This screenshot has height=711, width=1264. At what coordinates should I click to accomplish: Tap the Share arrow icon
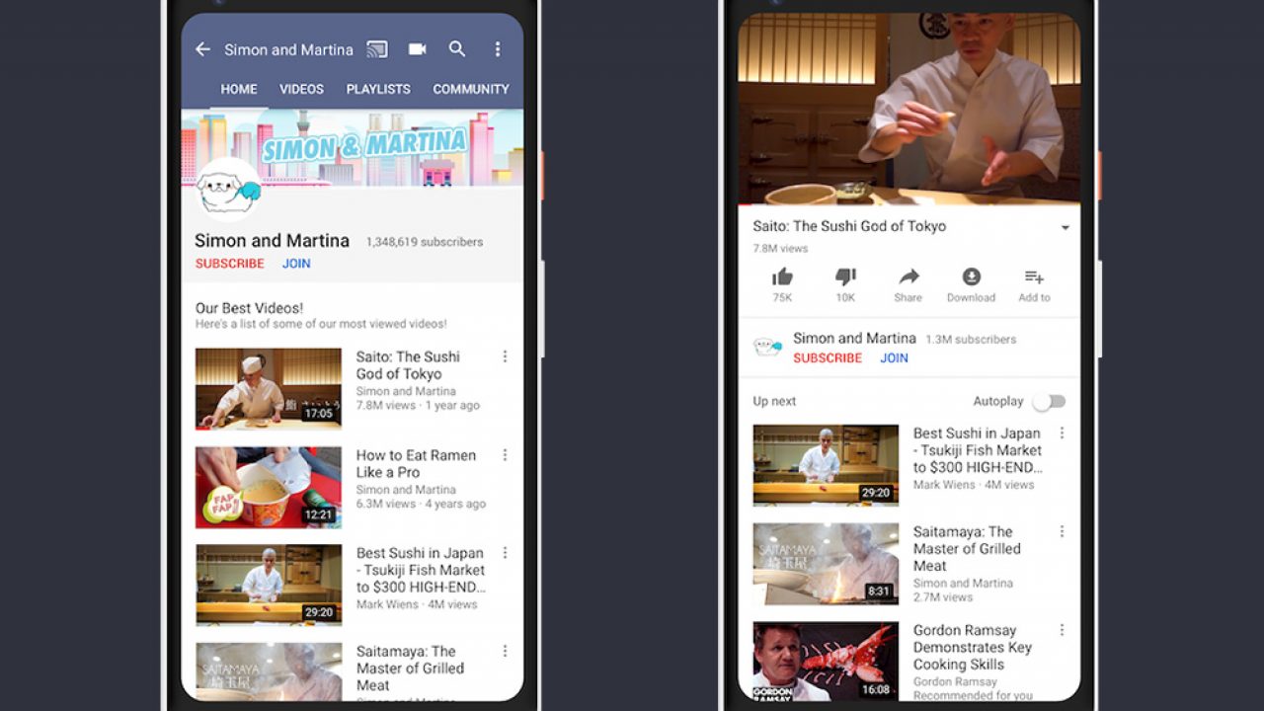pyautogui.click(x=908, y=277)
